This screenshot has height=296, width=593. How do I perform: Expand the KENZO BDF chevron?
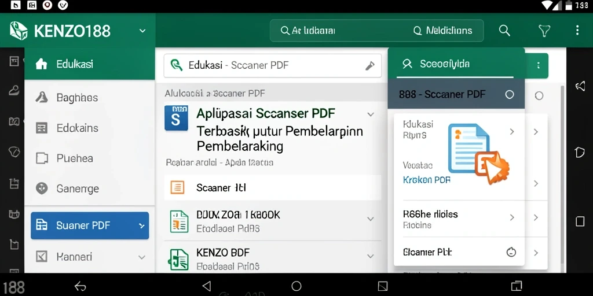(371, 256)
